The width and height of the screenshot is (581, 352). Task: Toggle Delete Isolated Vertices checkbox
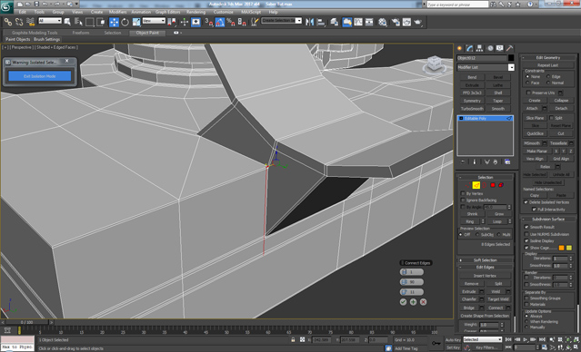point(526,202)
